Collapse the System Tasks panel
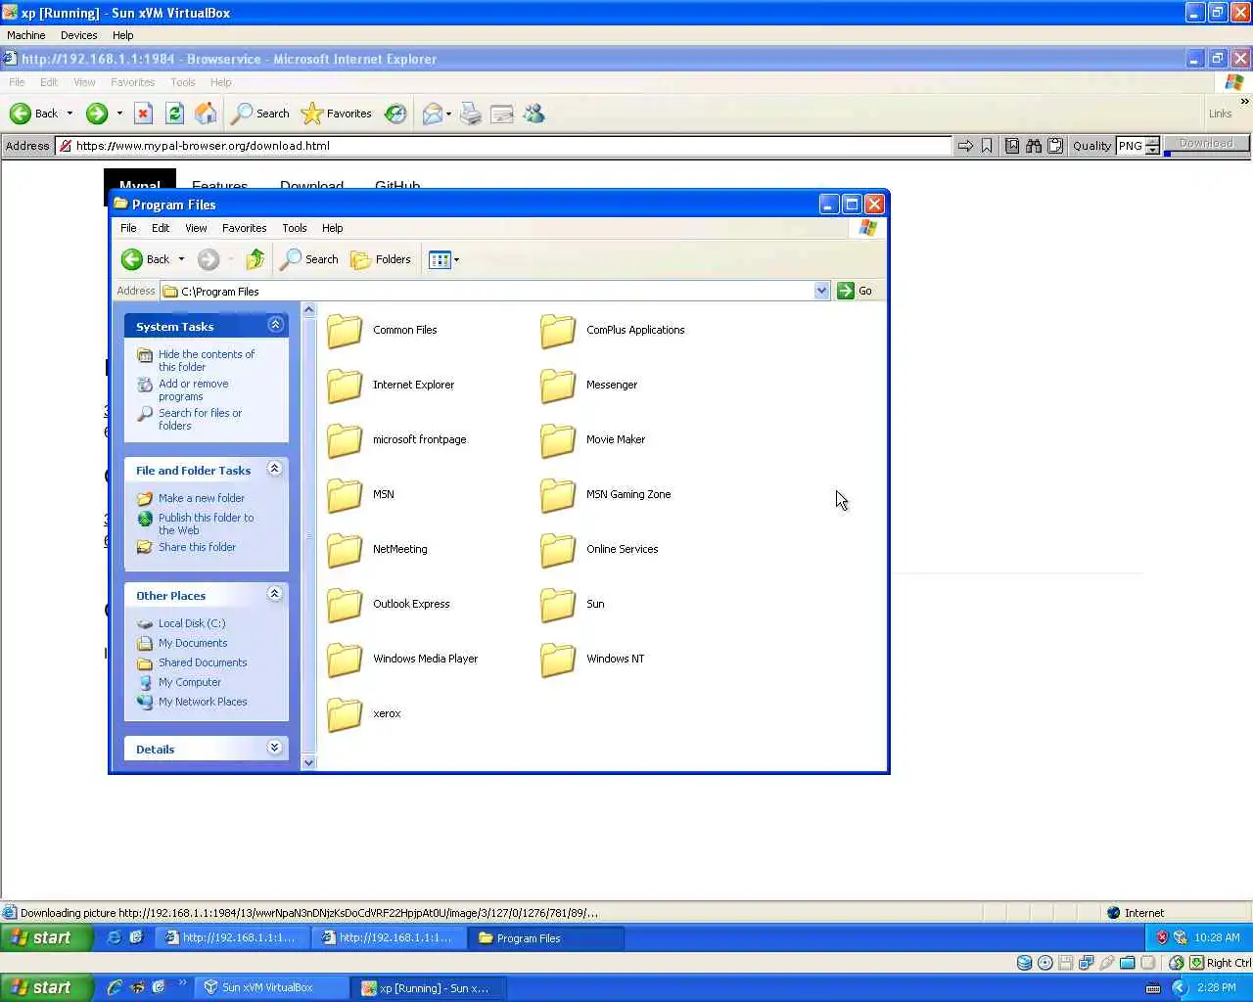This screenshot has height=1002, width=1253. pos(275,325)
